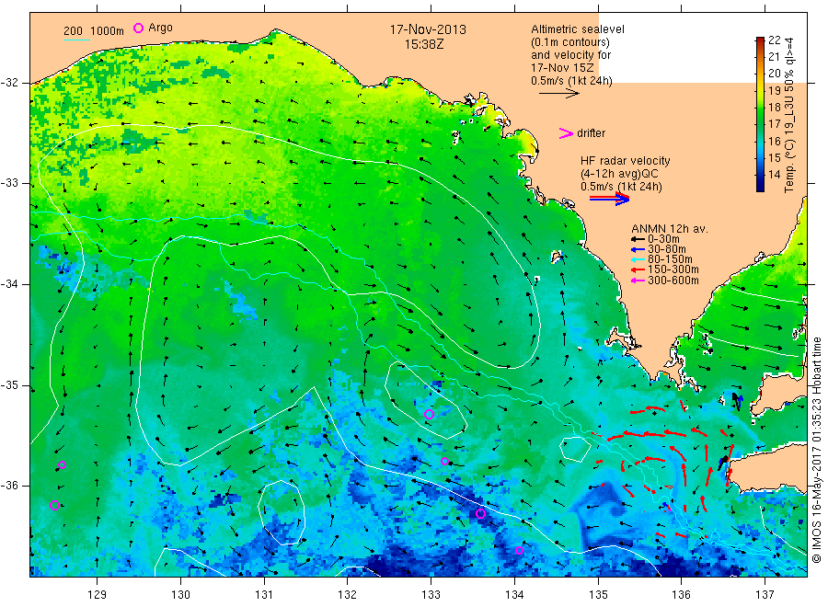The width and height of the screenshot is (828, 607).
Task: Click the latitude label -35
Action: (x=9, y=385)
